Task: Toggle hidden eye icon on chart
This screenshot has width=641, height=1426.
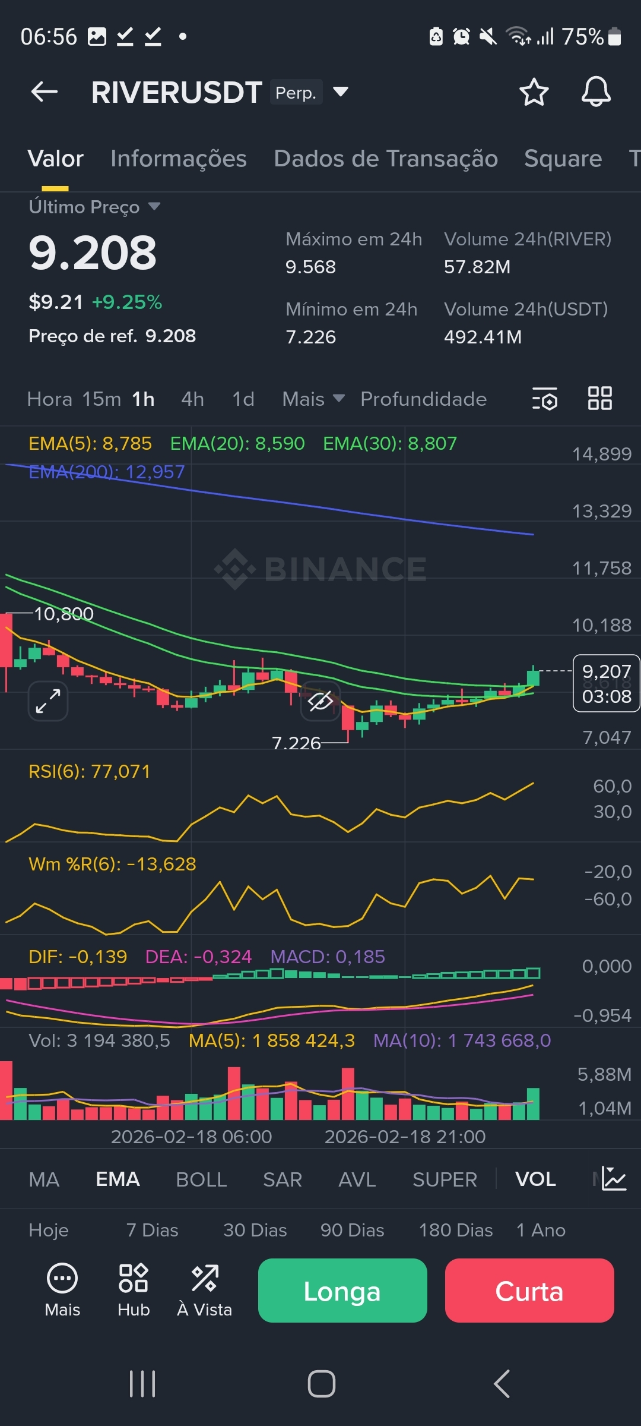Action: pos(320,701)
